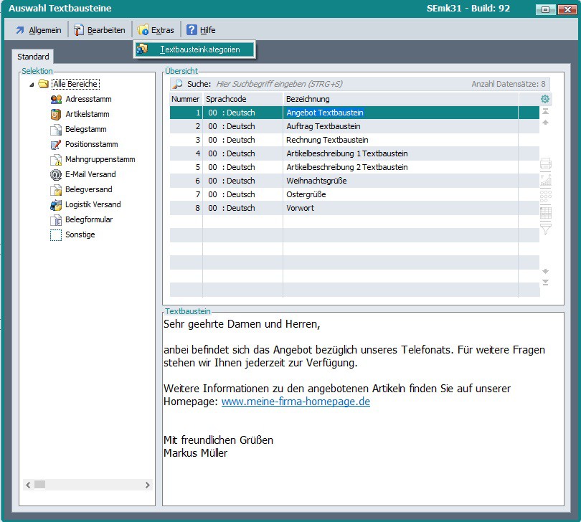The image size is (581, 522).
Task: Click the Bearbeiten hammer icon
Action: pyautogui.click(x=78, y=30)
